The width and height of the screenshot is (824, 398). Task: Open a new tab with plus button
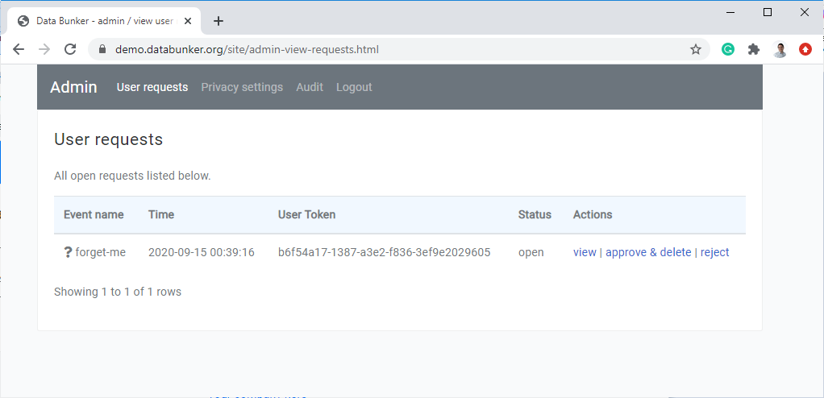click(218, 21)
